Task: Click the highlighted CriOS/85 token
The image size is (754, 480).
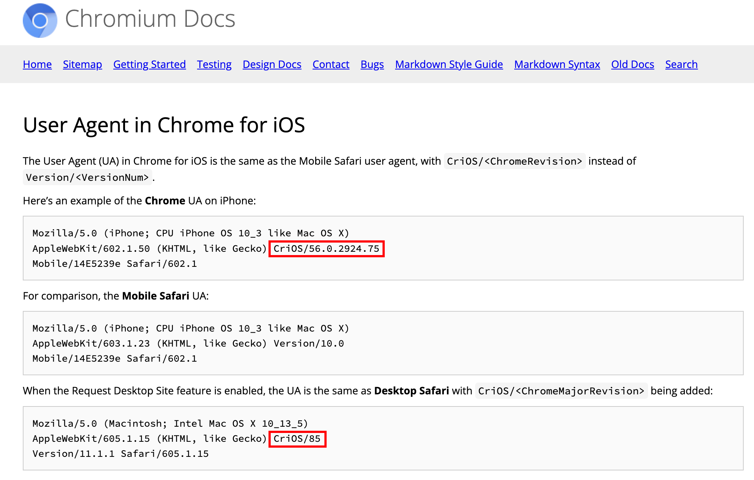Action: click(297, 439)
